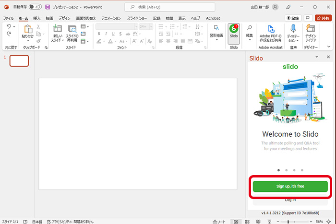Image resolution: width=336 pixels, height=224 pixels.
Task: Open the font name dropdown
Action: 136,26
